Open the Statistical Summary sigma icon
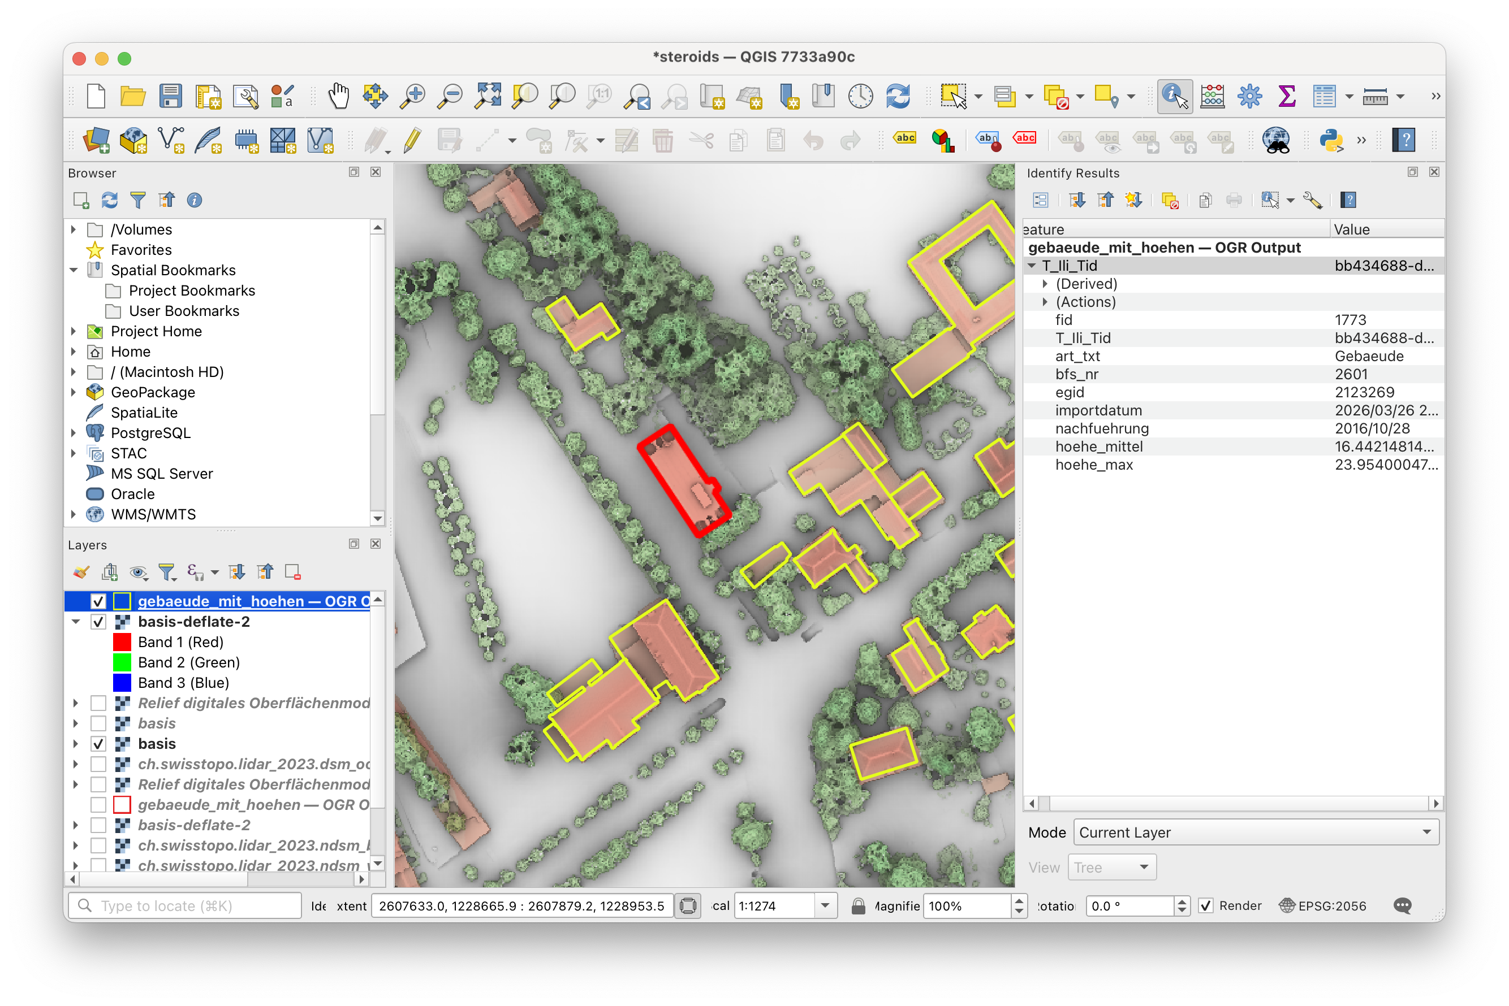 [x=1286, y=96]
